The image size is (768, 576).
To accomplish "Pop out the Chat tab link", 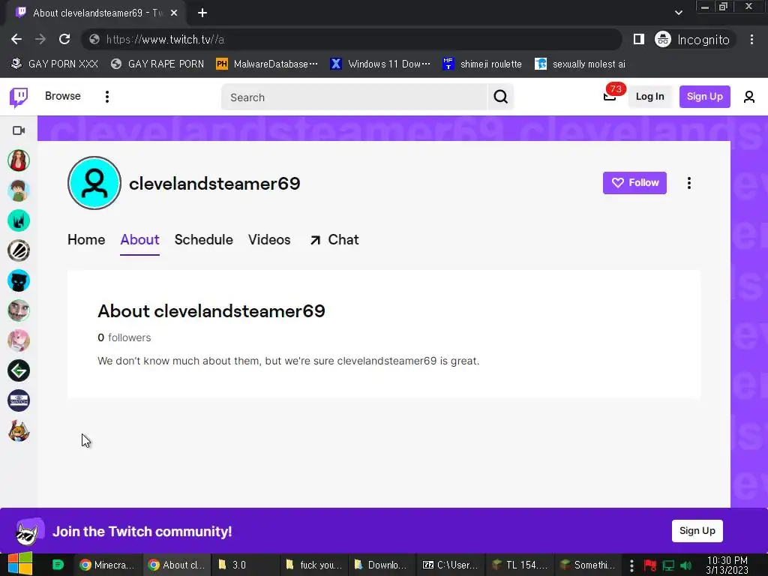I will [334, 239].
